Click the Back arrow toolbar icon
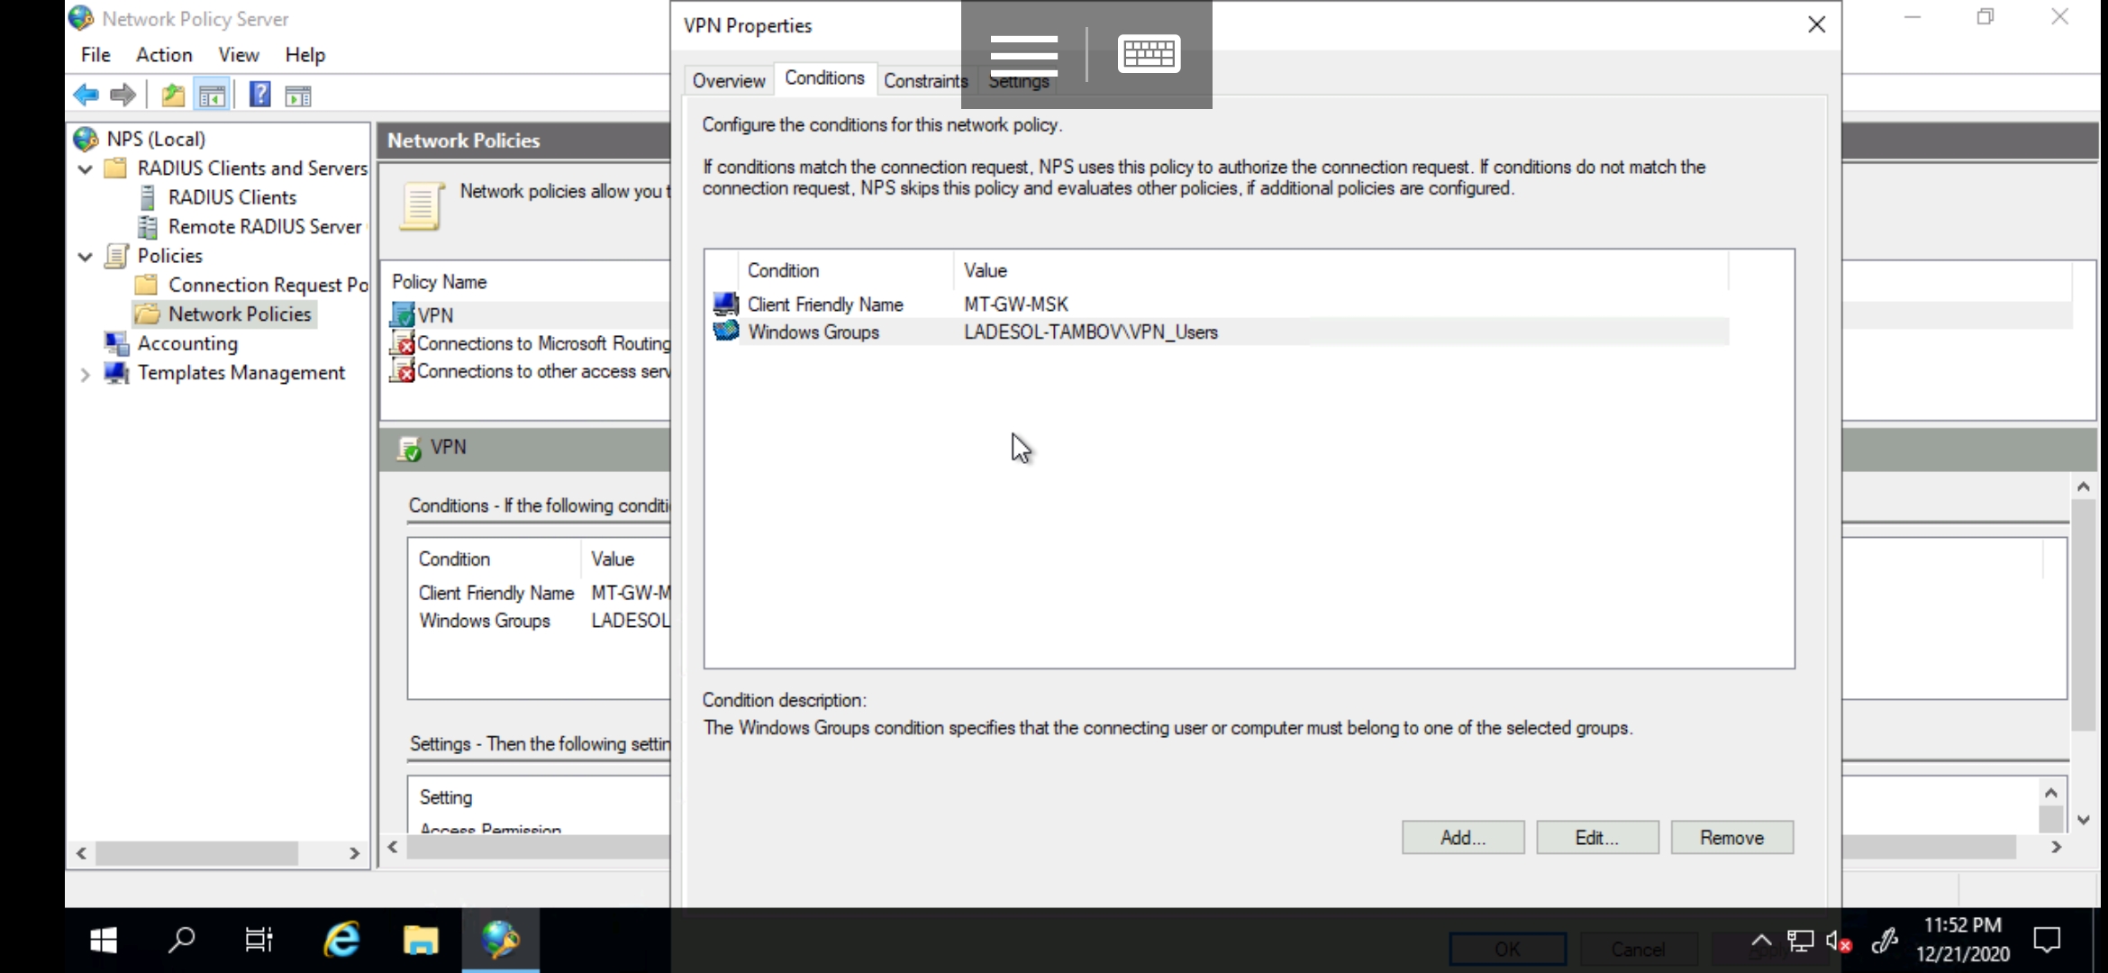Screen dimensions: 2108x973 [86, 95]
